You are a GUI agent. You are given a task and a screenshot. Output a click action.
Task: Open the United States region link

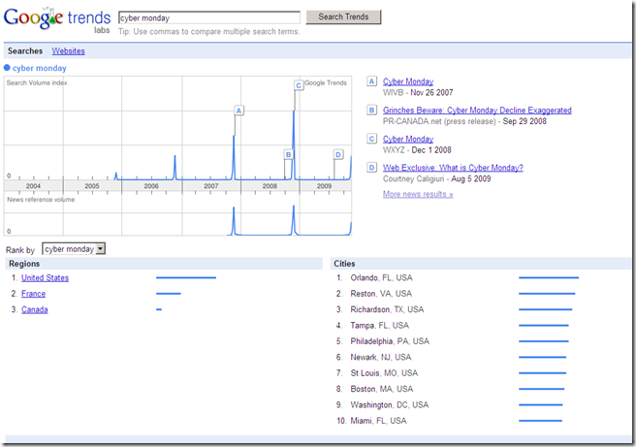point(45,278)
